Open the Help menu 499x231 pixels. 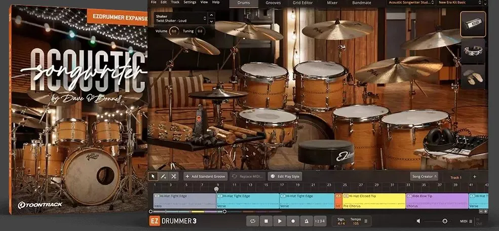(216, 2)
